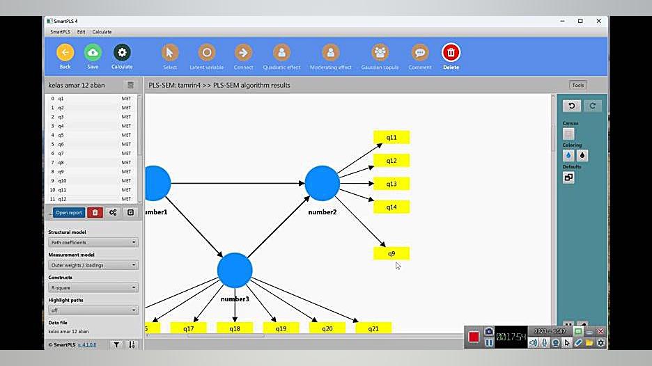This screenshot has width=652, height=366.
Task: Select q10 row in indicator list
Action: (x=91, y=181)
